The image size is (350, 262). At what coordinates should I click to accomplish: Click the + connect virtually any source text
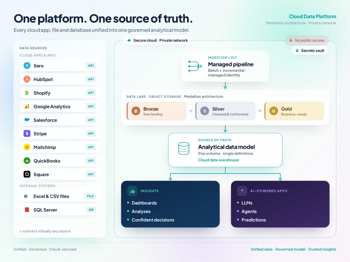[x=45, y=231]
